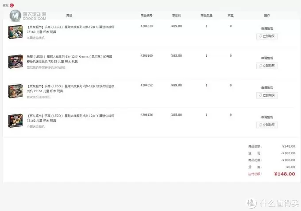This screenshot has height=211, width=301.
Task: Click the U-翼迷你战机 subtitle text
Action: pyautogui.click(x=35, y=38)
